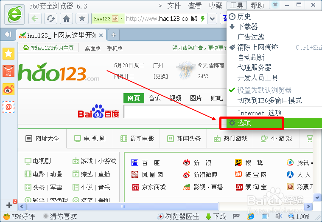Click the QR code icon in address bar
This screenshot has width=322, height=222.
tap(194, 19)
